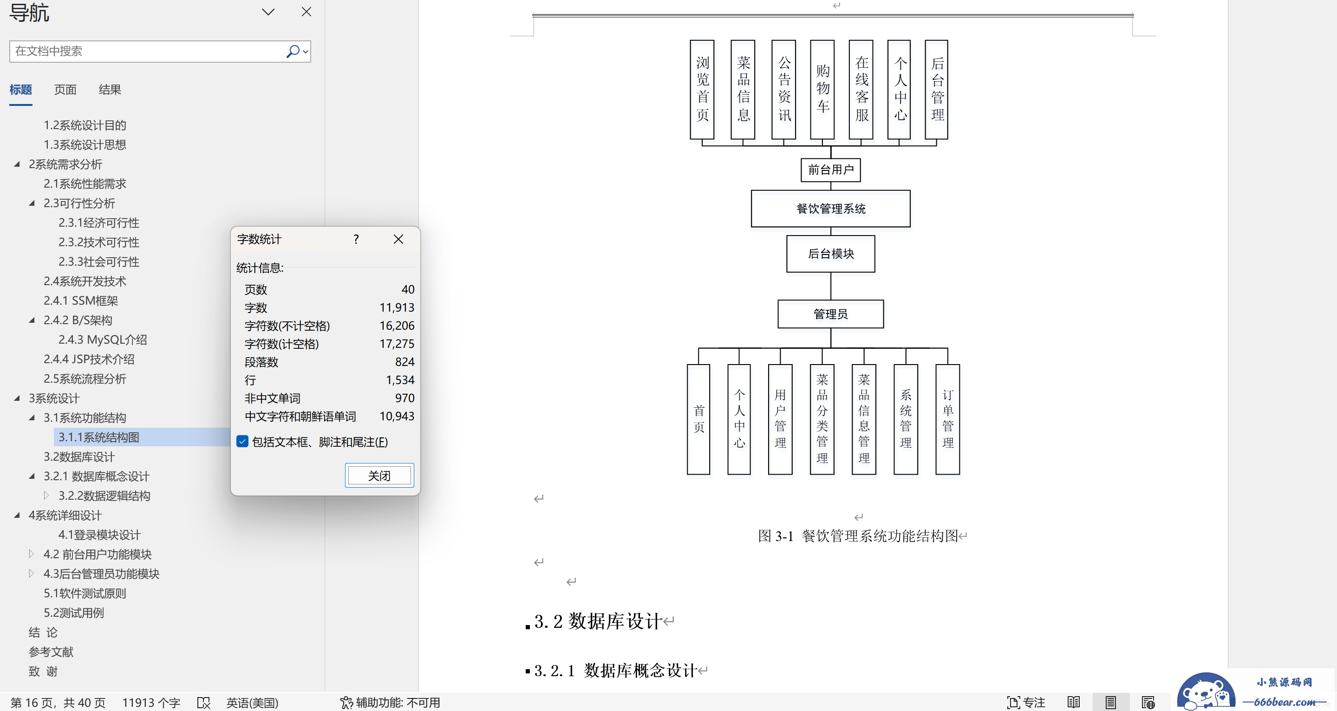Open the search options dropdown arrow
Image resolution: width=1337 pixels, height=711 pixels.
point(306,52)
